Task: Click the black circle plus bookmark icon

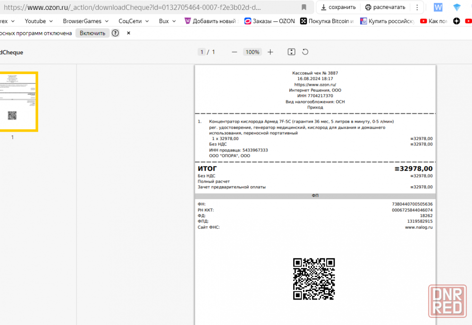Action: [456, 21]
